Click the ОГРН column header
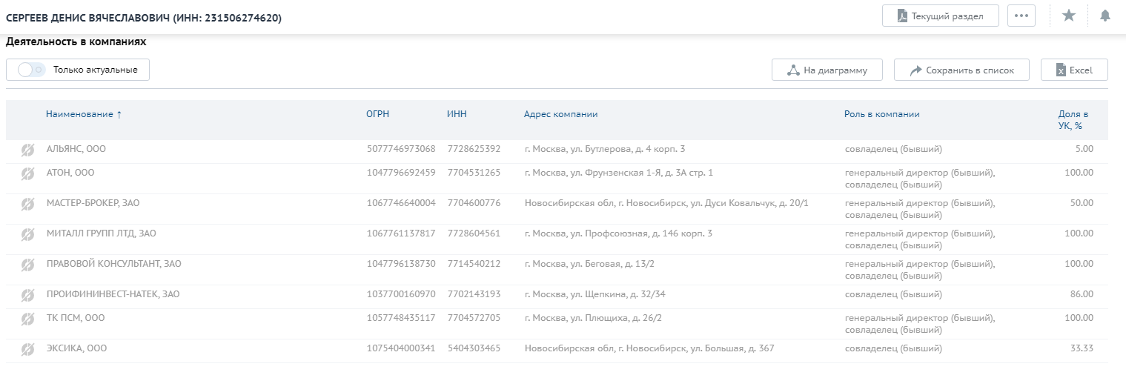Viewport: 1126px width, 378px height. (377, 114)
